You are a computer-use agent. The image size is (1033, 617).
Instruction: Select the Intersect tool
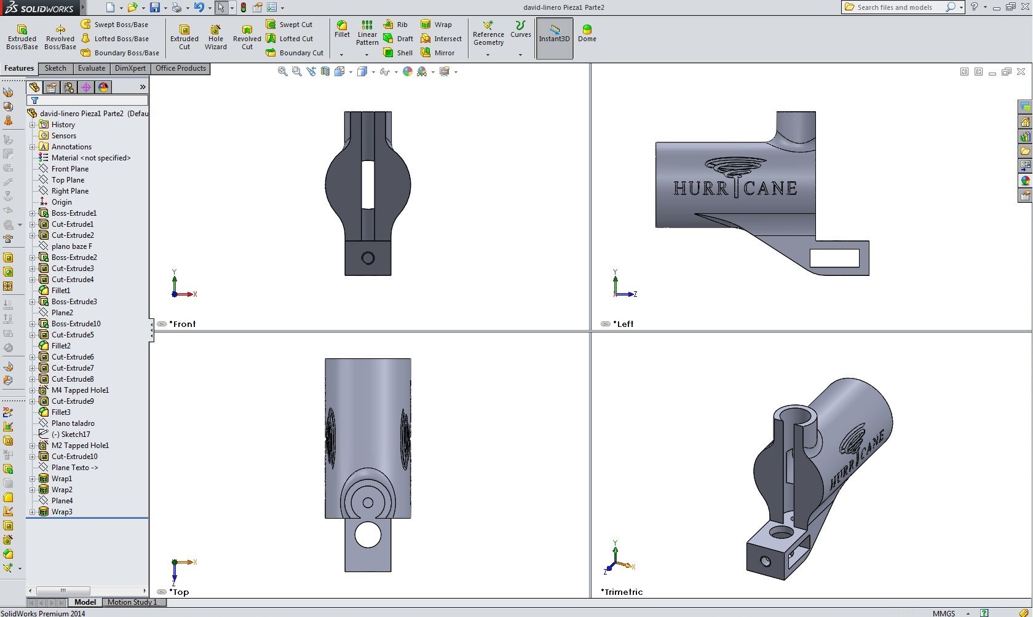coord(441,39)
